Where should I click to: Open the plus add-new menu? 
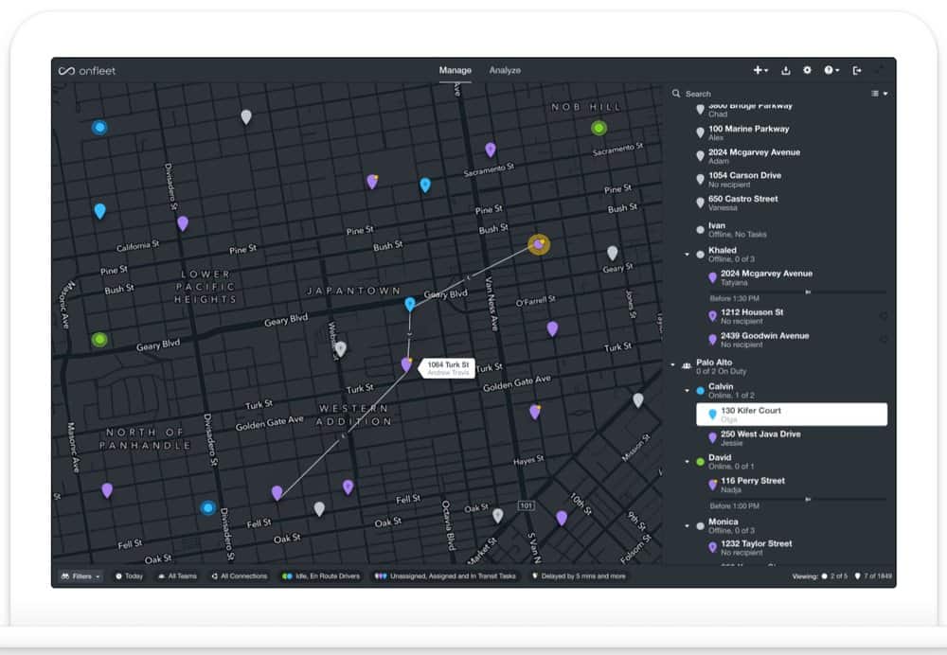coord(759,70)
